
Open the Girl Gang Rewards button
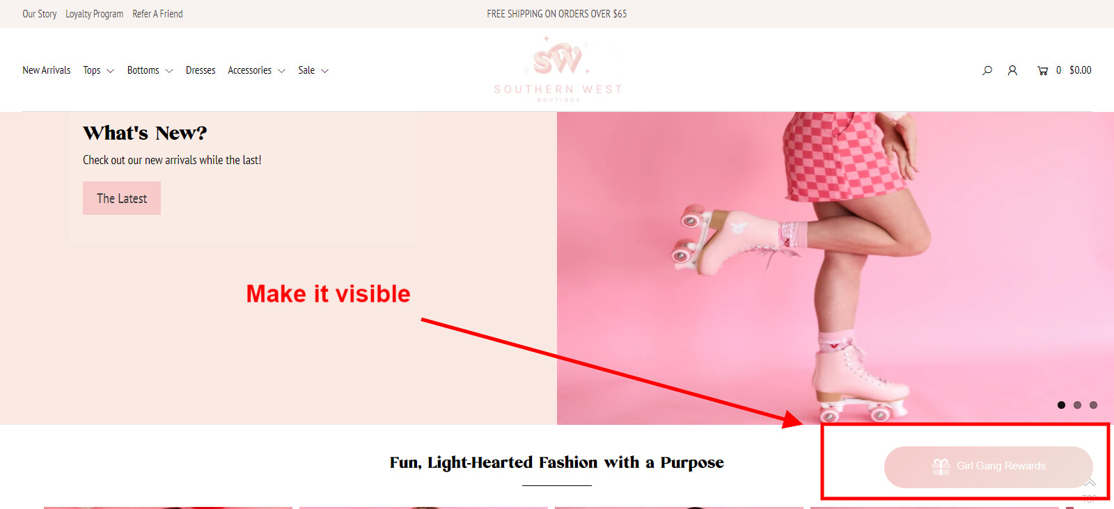click(988, 467)
